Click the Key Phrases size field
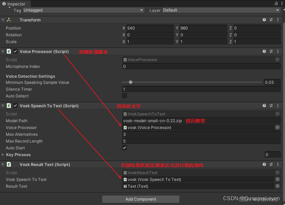Viewport: 285px width, 205px height. (273, 155)
